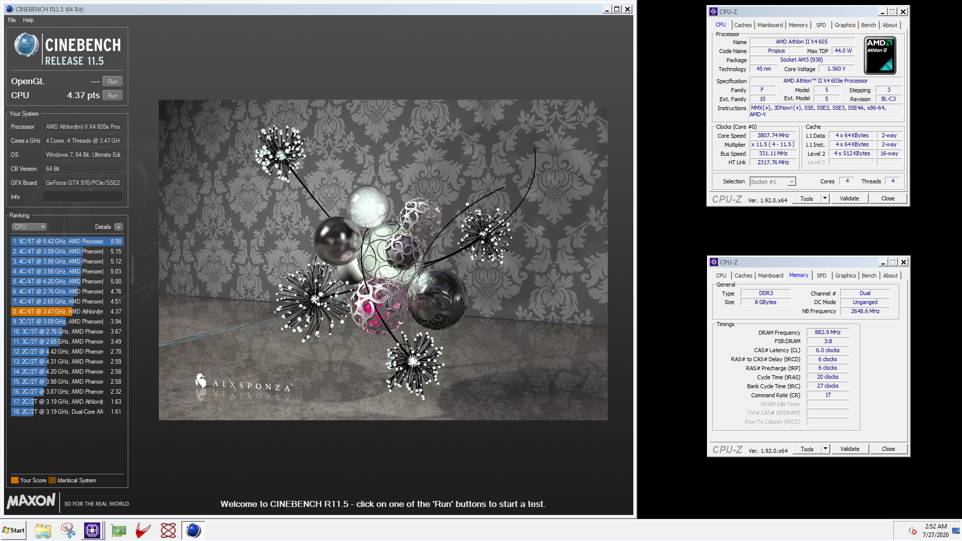Open Caches tab in upper CPU-Z window

point(743,25)
